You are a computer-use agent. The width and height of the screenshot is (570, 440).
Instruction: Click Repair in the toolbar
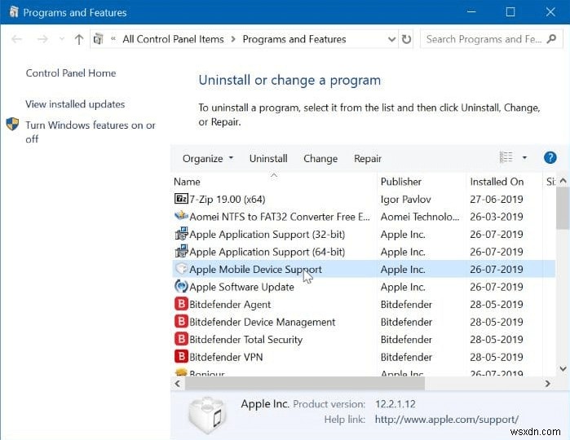(368, 158)
